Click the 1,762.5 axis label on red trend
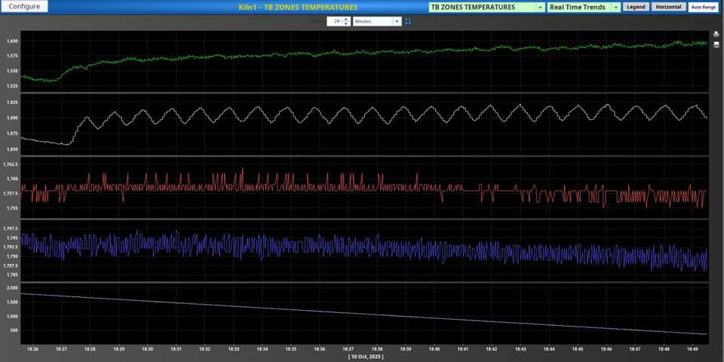 click(11, 164)
